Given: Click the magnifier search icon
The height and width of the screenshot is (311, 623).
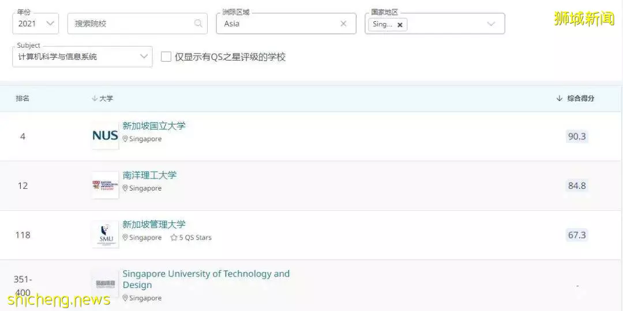Looking at the screenshot, I should tap(198, 24).
